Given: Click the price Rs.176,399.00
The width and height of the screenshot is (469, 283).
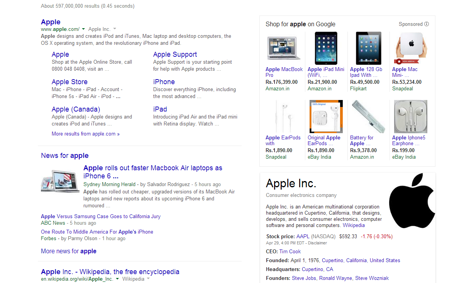Looking at the screenshot, I should point(282,82).
